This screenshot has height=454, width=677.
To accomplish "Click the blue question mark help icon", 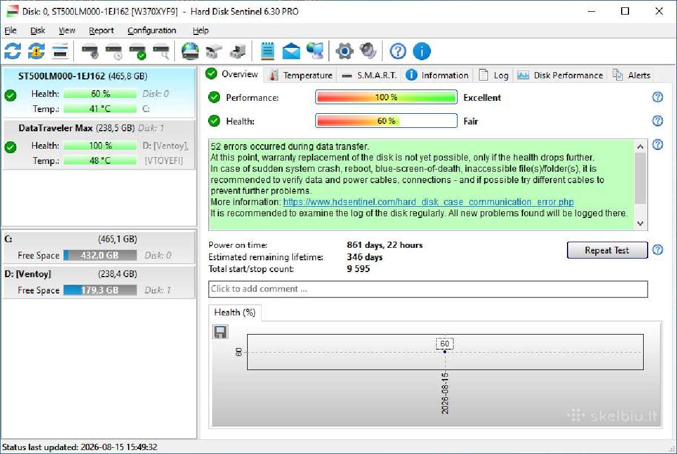I will 398,51.
